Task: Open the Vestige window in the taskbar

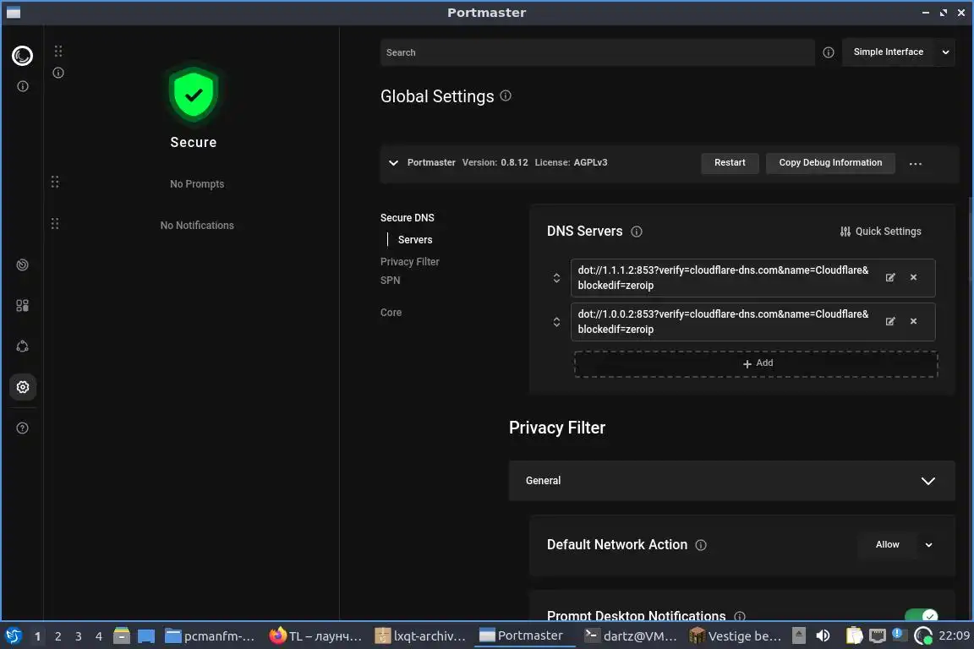Action: [736, 636]
